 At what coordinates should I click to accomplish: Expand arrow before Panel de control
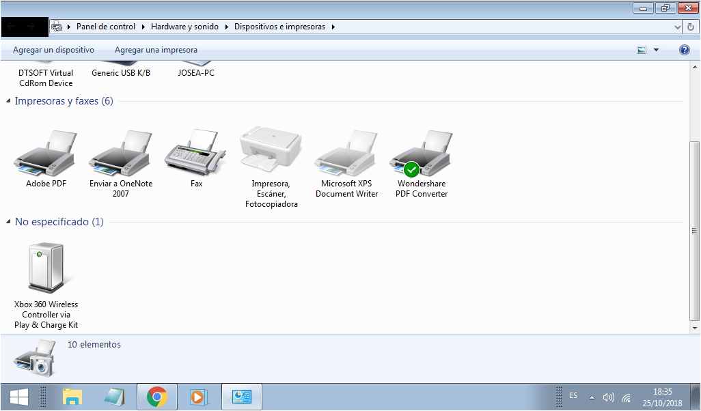pos(69,27)
